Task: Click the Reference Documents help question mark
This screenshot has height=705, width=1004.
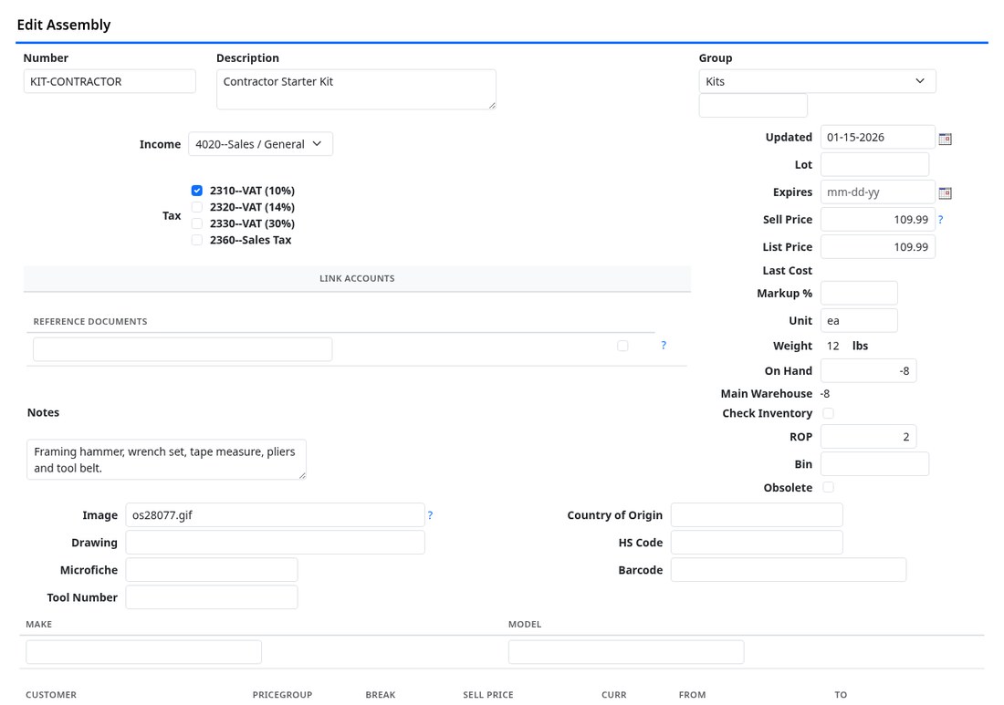Action: pyautogui.click(x=664, y=346)
